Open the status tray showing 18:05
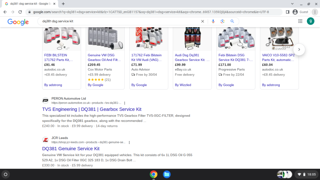The height and width of the screenshot is (180, 320). click(x=307, y=175)
